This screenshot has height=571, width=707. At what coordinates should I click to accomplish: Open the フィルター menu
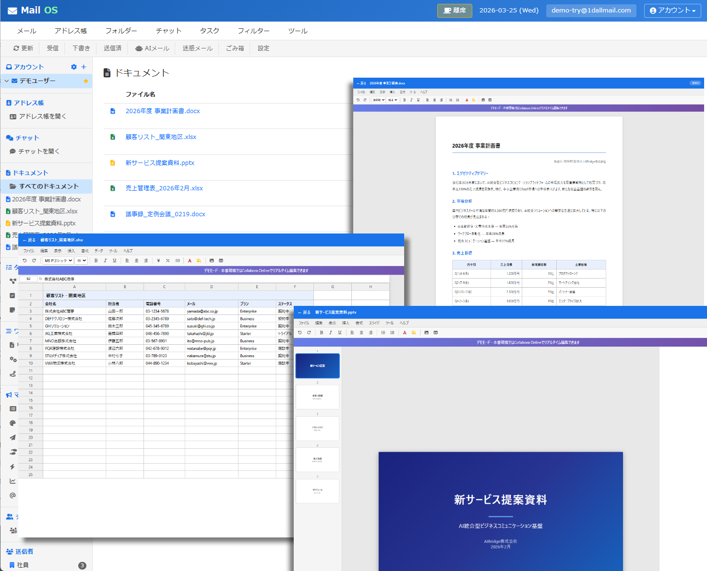253,31
